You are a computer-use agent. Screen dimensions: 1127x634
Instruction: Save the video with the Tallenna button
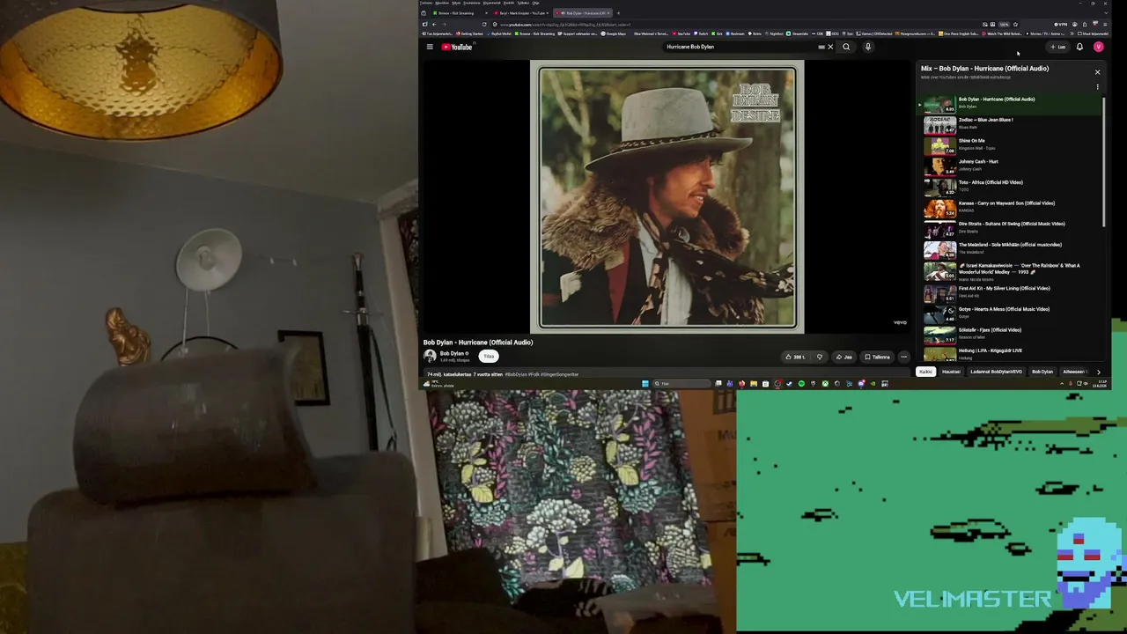coord(877,357)
